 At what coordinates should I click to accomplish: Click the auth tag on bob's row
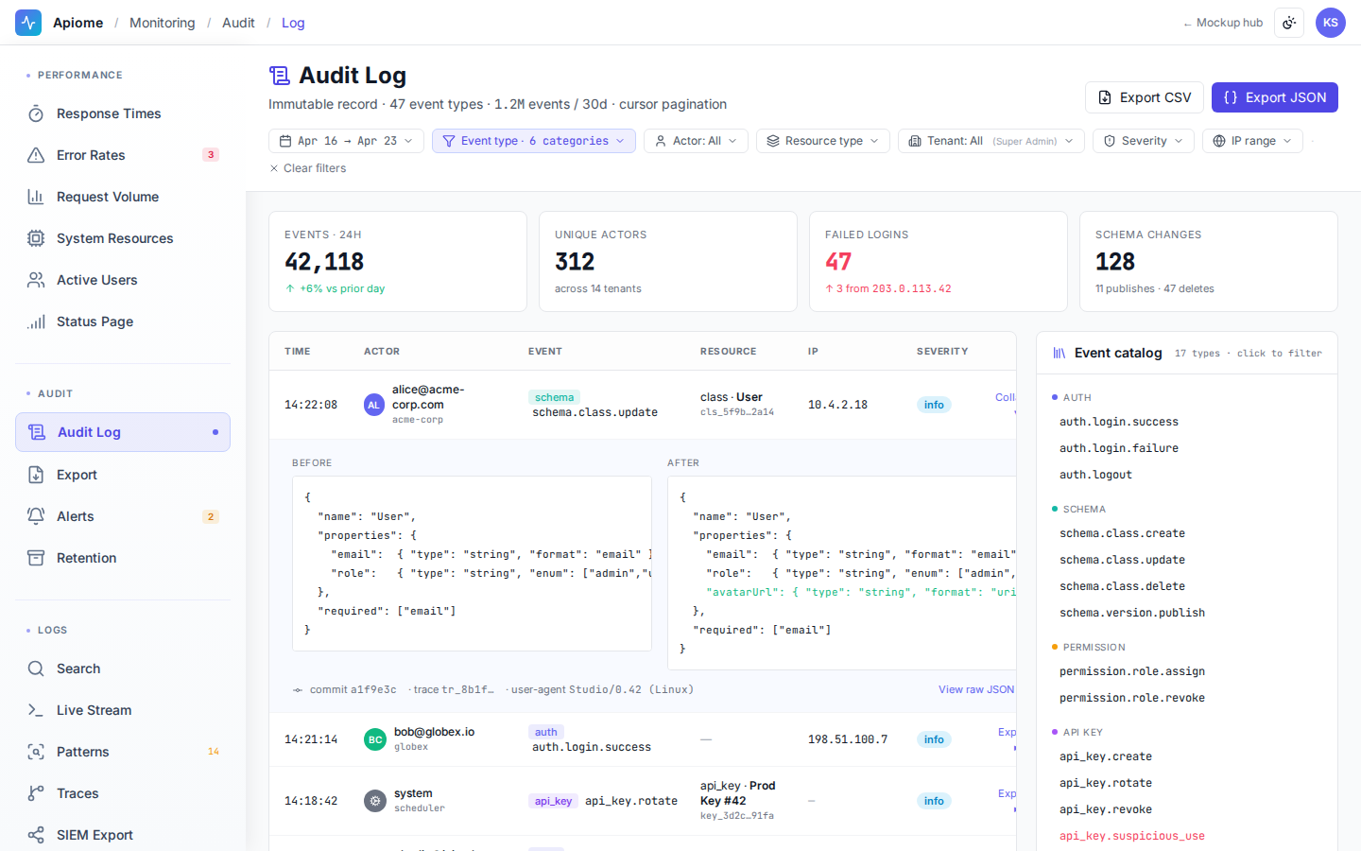coord(546,732)
